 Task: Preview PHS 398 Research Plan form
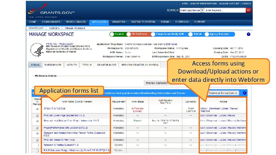pyautogui.click(x=59, y=140)
